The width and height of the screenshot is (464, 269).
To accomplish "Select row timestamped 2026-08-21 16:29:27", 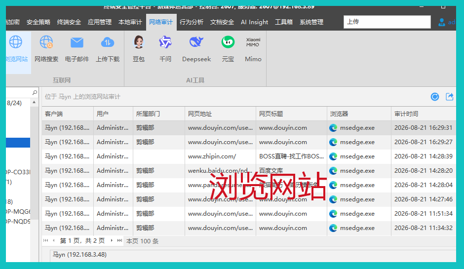I will click(x=249, y=142).
